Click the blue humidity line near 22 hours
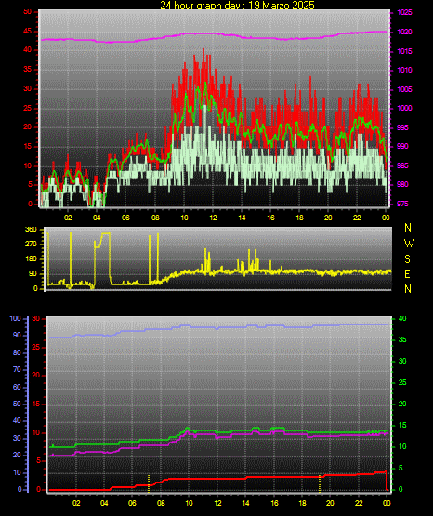Screen dimensions: 433x516 click(x=359, y=324)
